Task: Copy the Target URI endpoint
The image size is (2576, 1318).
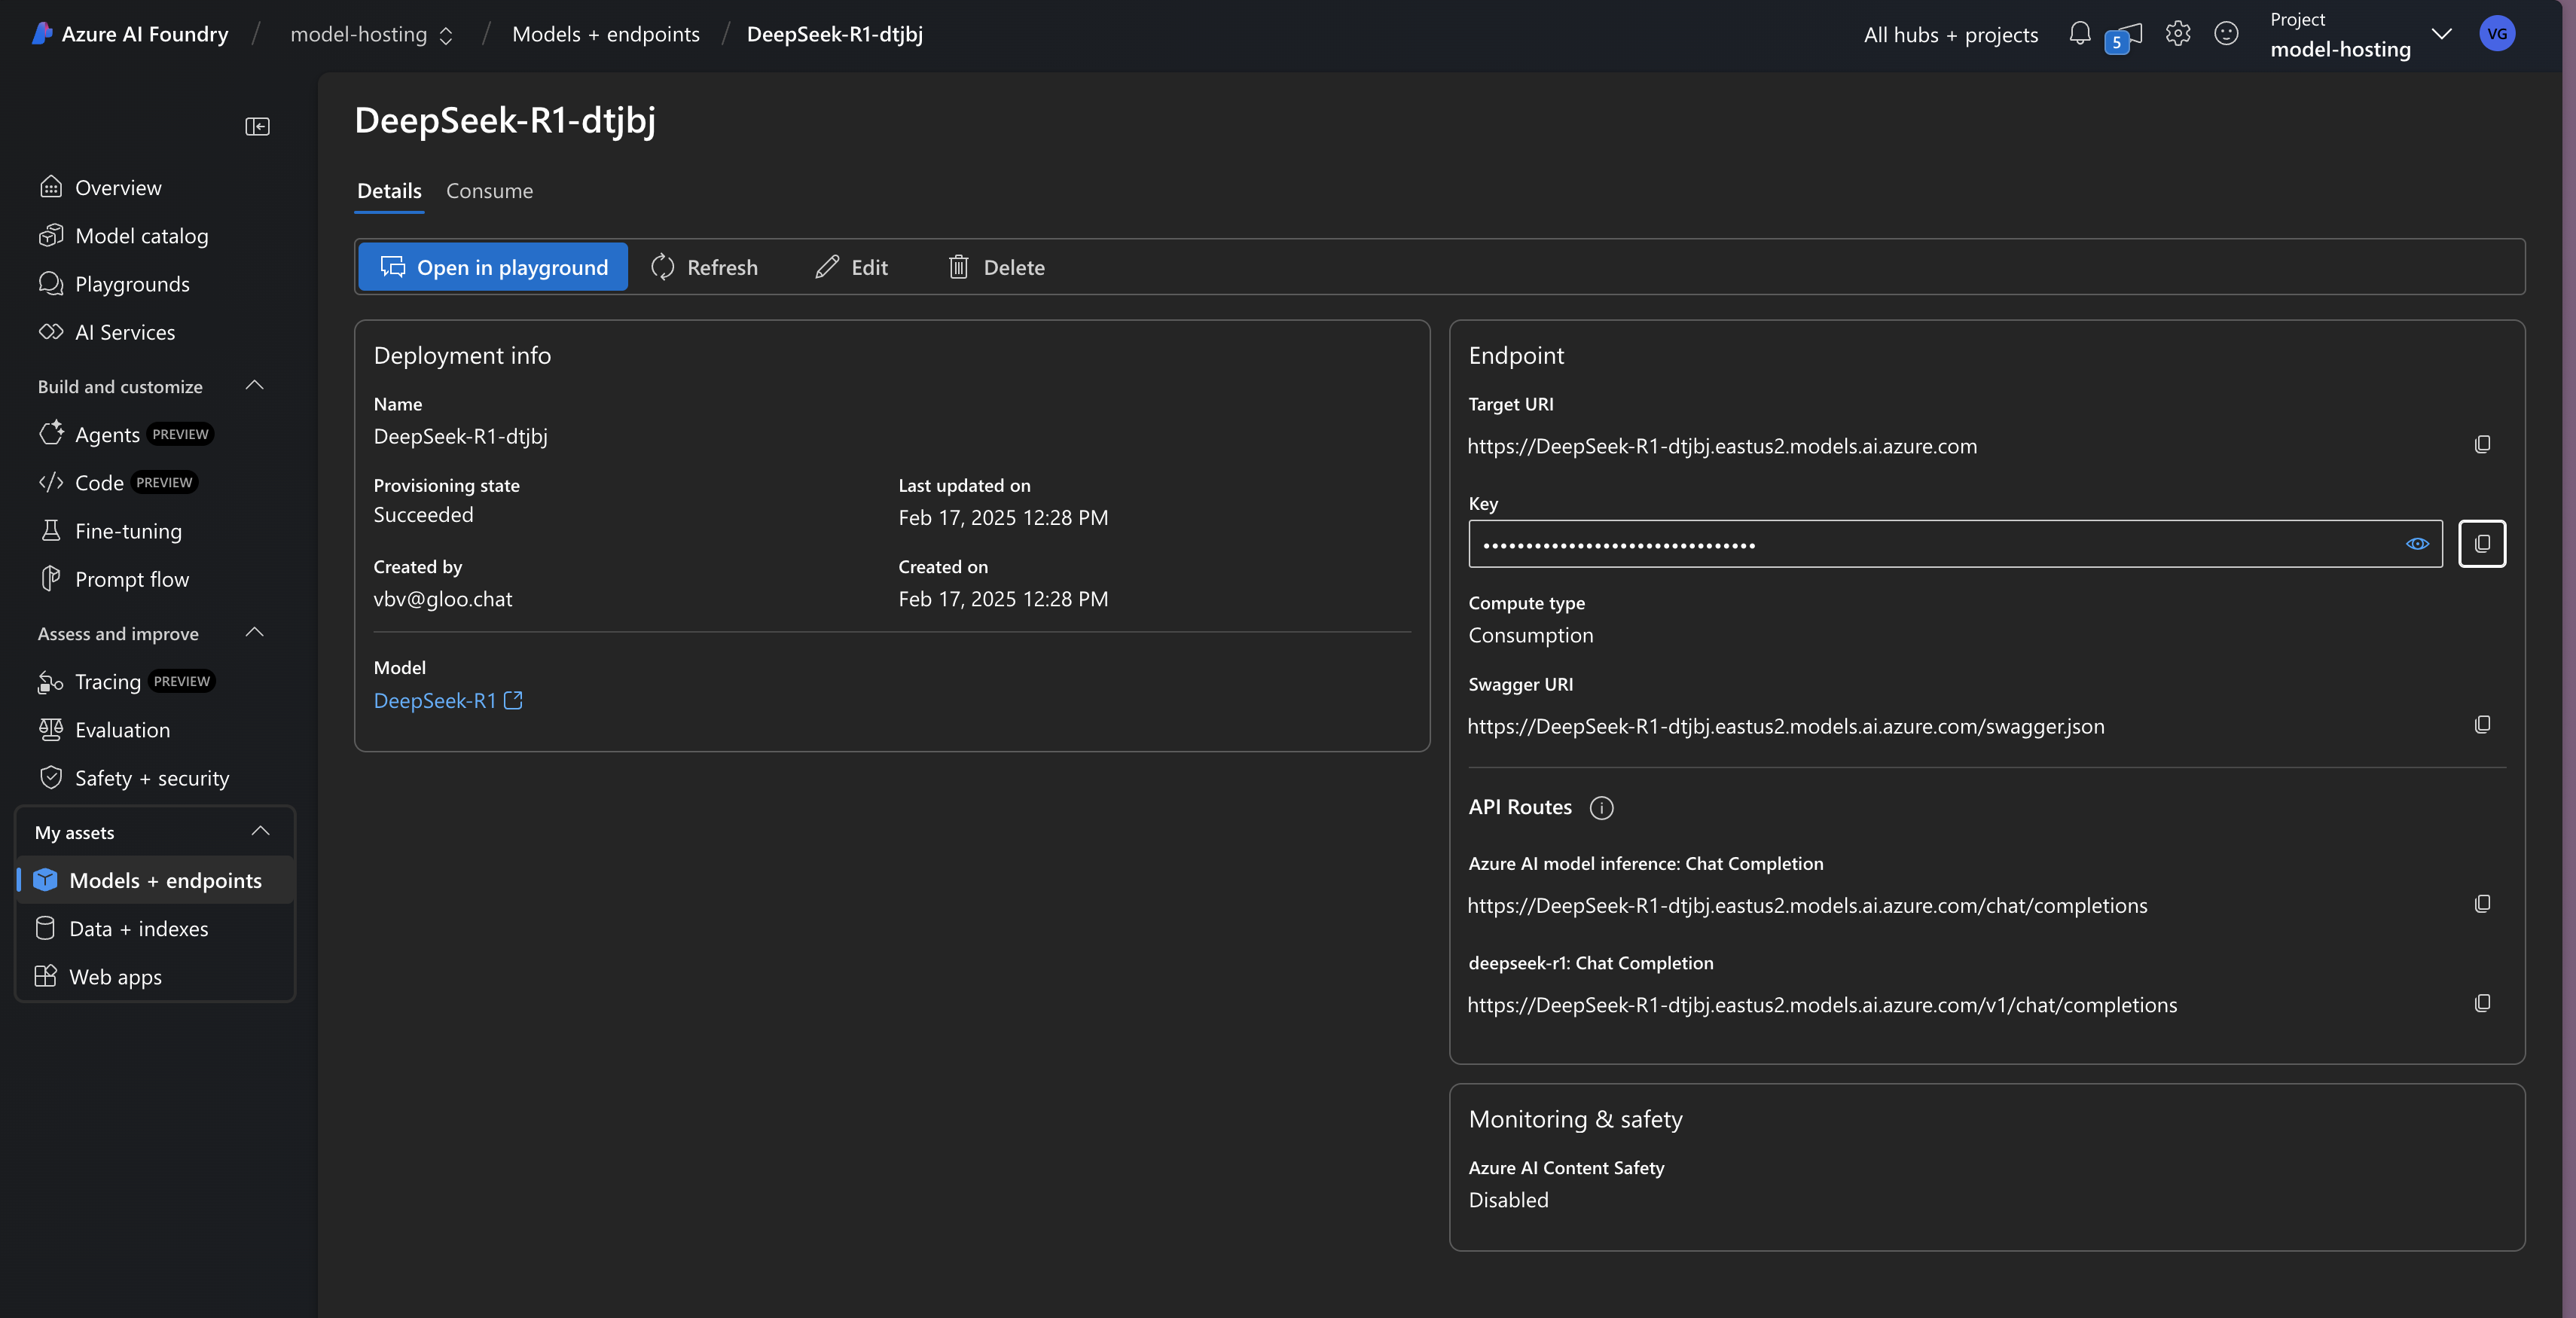Action: (x=2483, y=444)
